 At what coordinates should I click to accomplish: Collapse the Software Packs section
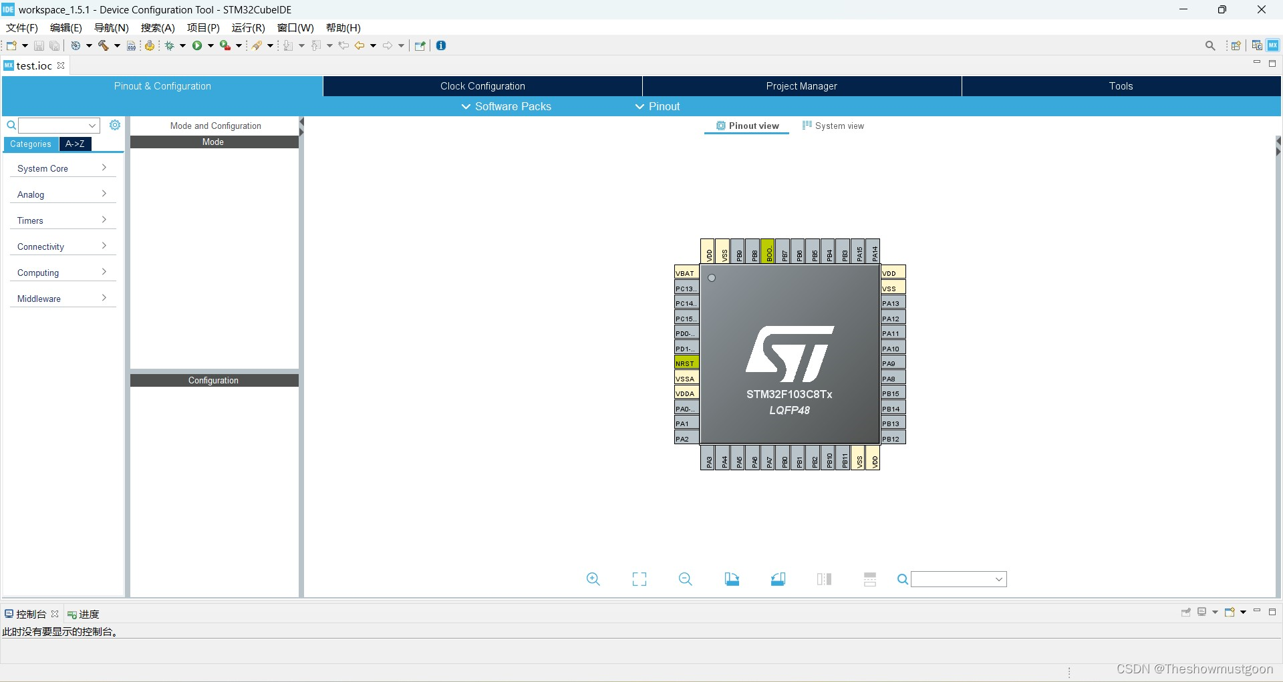pos(506,106)
